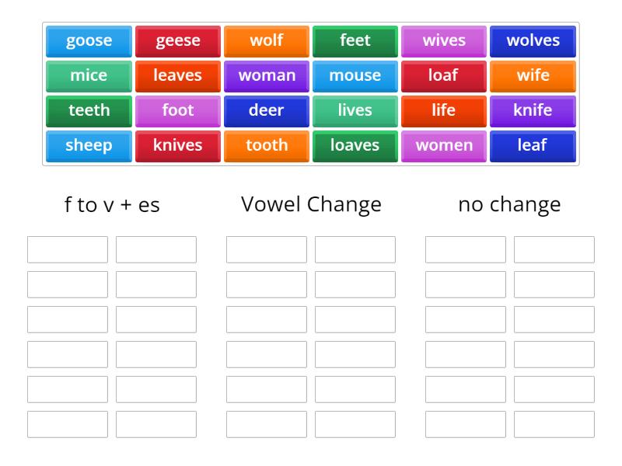
Task: Click the top-left slot under 'f to v + es'
Action: click(x=67, y=249)
